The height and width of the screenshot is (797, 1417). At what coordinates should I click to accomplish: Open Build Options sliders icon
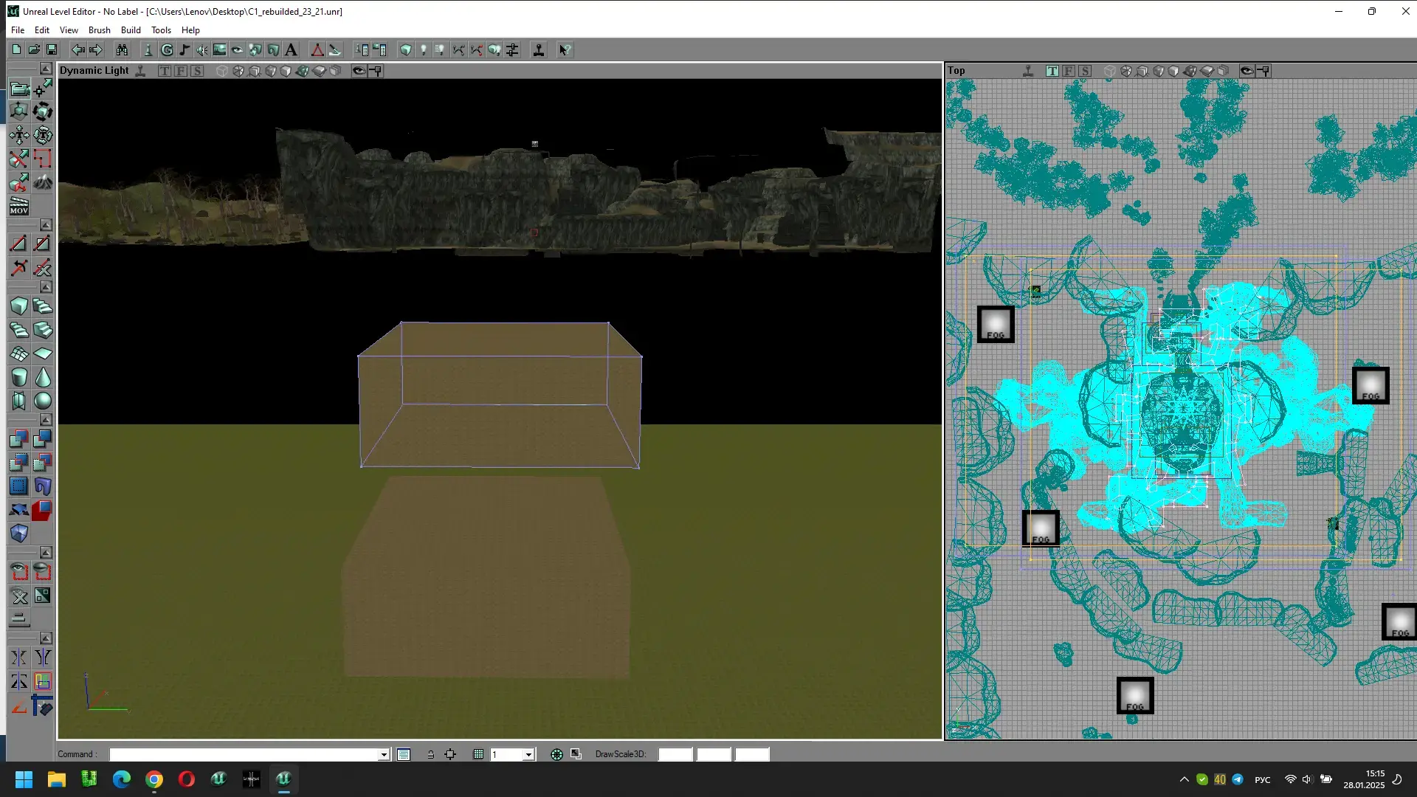pos(513,49)
